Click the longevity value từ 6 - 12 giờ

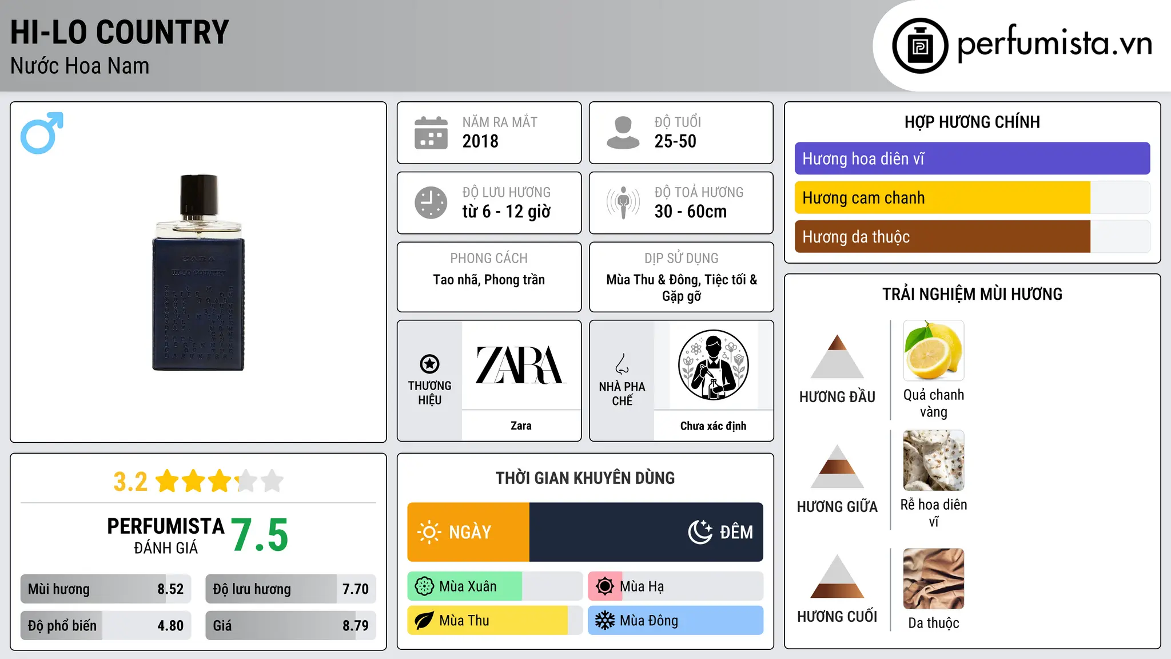[507, 212]
